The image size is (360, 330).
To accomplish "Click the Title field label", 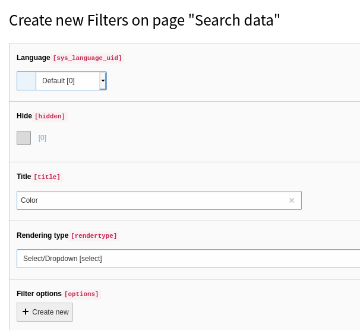I will (x=24, y=177).
